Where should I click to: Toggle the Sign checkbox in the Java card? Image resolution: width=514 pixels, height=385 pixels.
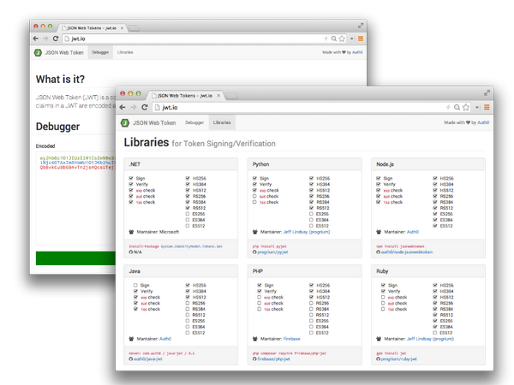point(135,286)
